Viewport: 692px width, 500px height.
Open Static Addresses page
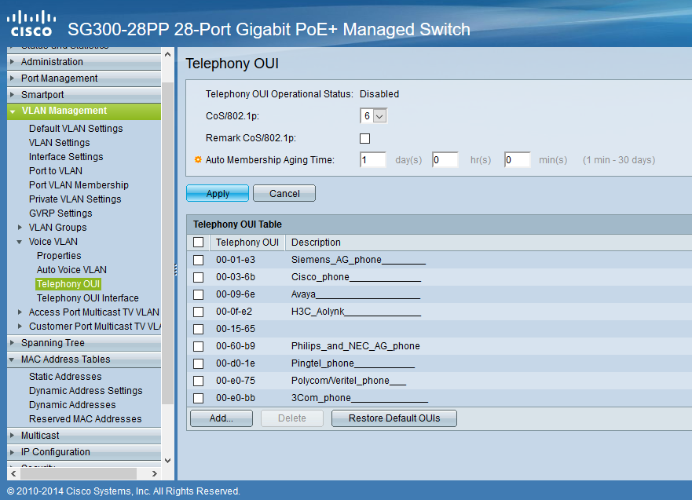click(65, 377)
